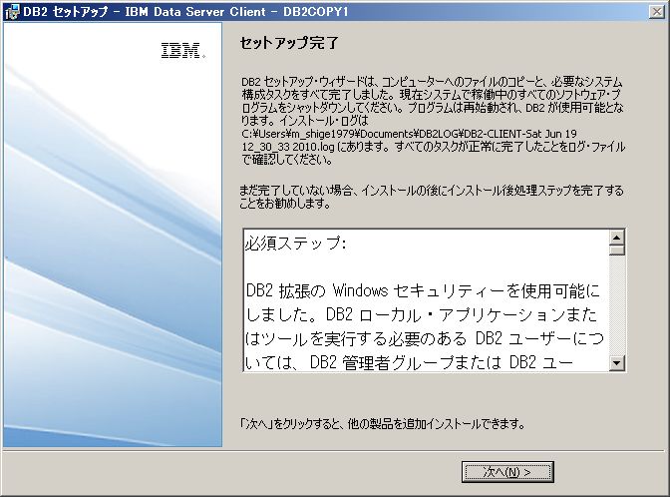
Task: Click the line mentioning DB2 拡張の Windows セキュリティー
Action: (423, 290)
